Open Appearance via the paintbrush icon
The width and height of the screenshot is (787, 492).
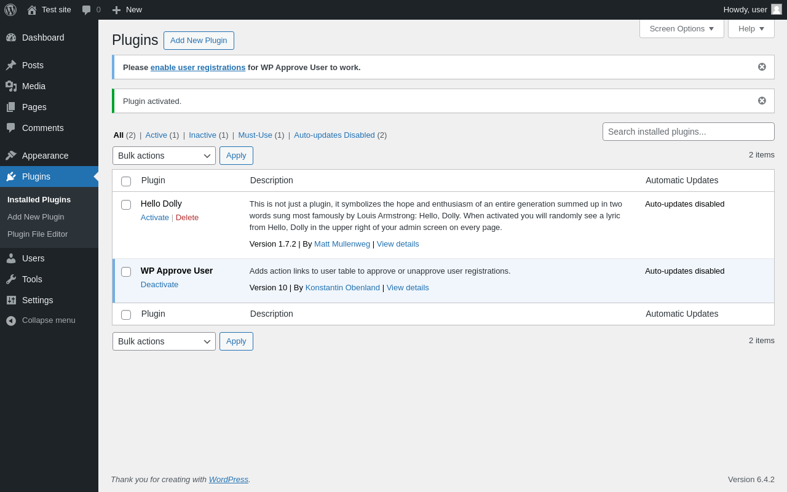[x=11, y=156]
